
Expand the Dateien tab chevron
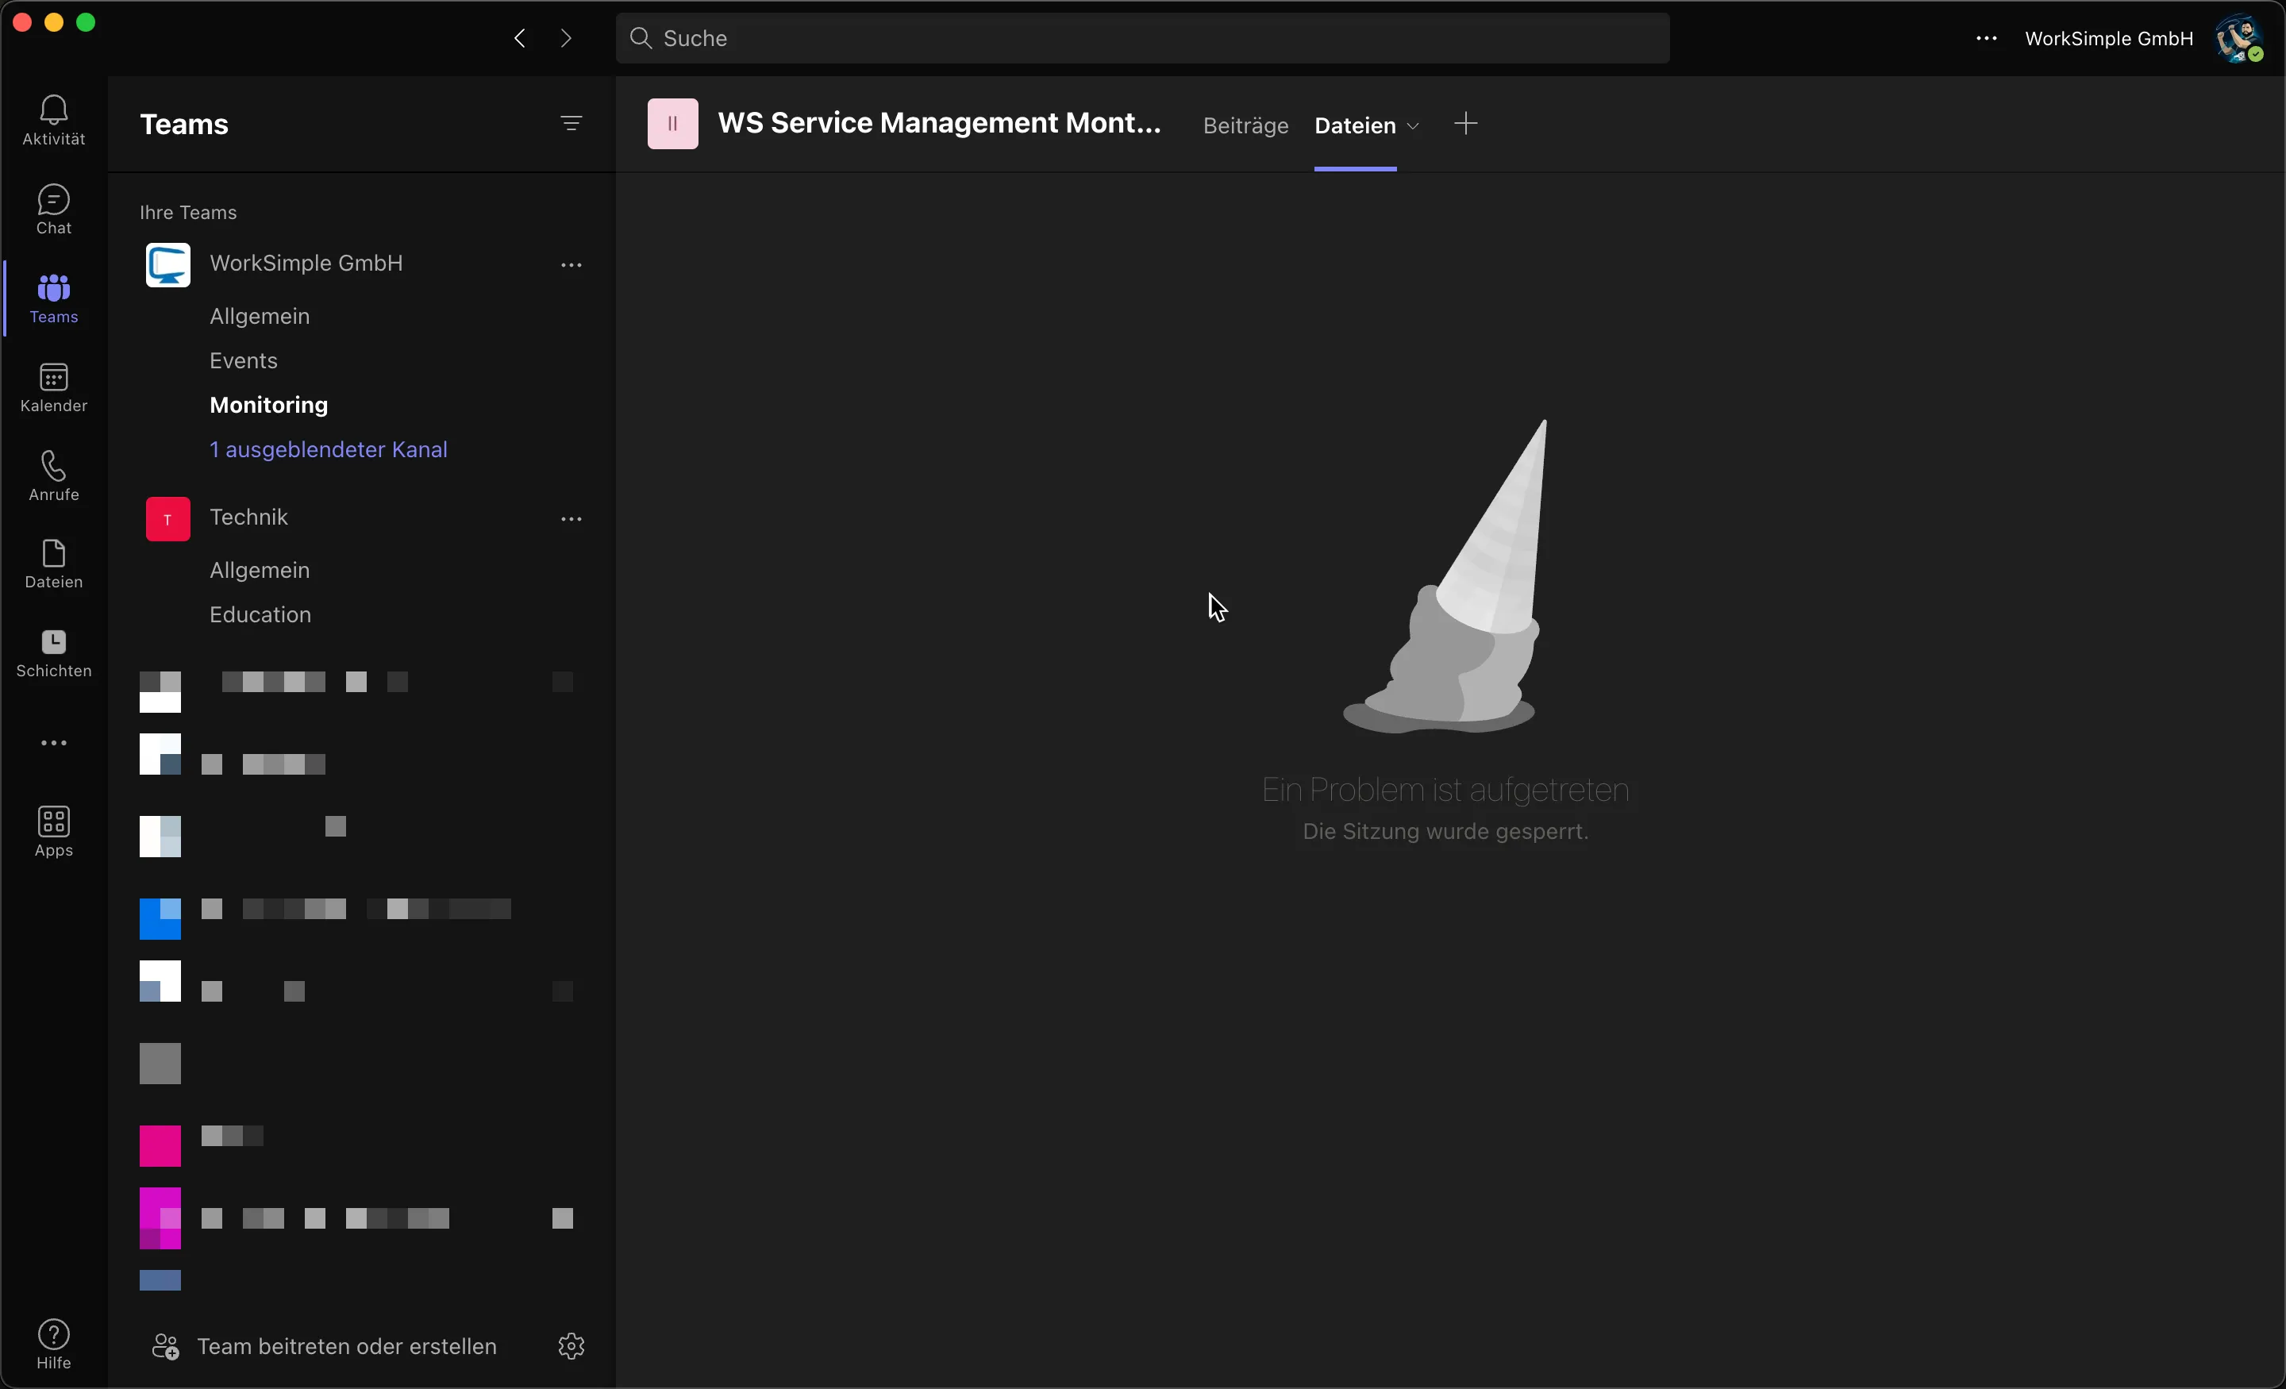(x=1413, y=126)
